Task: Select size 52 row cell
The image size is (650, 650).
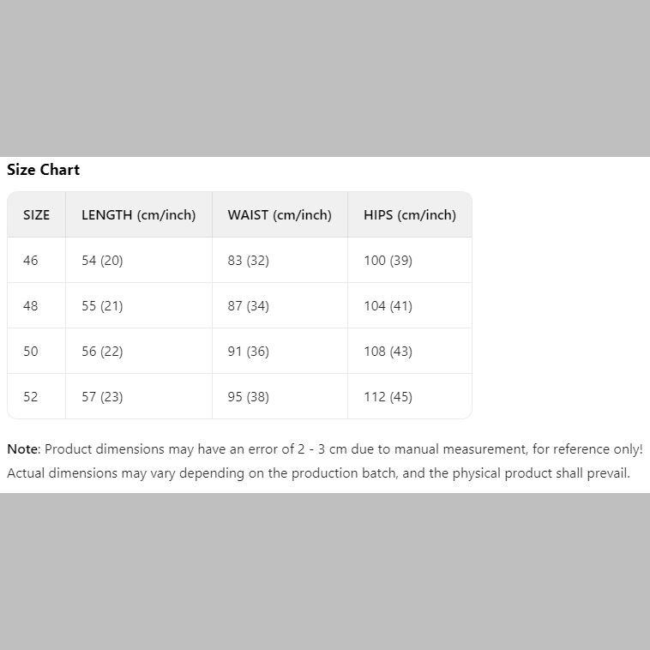Action: (x=31, y=397)
